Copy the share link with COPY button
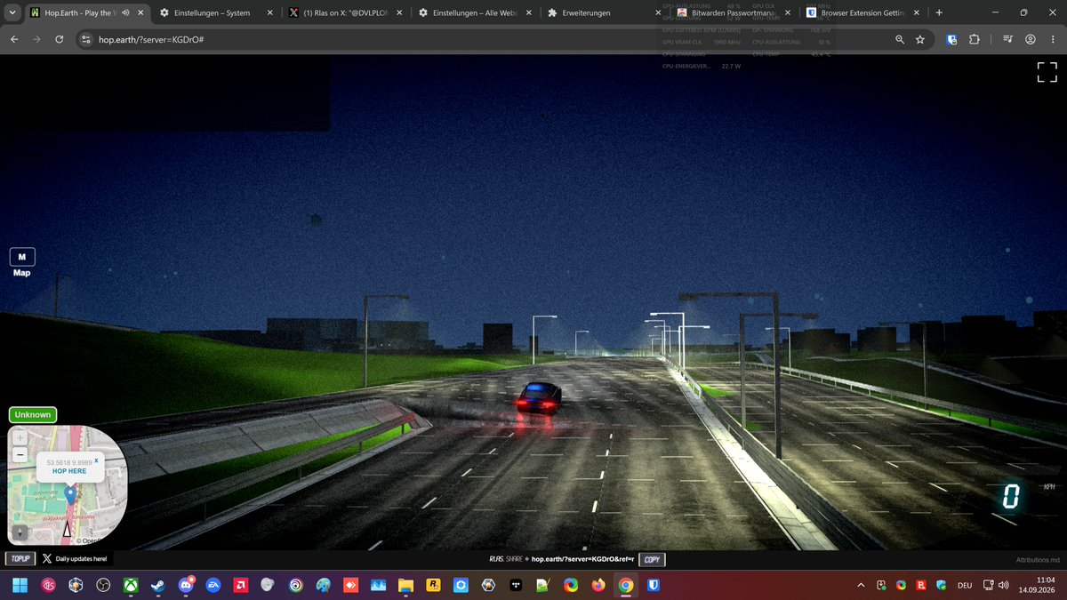The width and height of the screenshot is (1067, 600). coord(652,560)
